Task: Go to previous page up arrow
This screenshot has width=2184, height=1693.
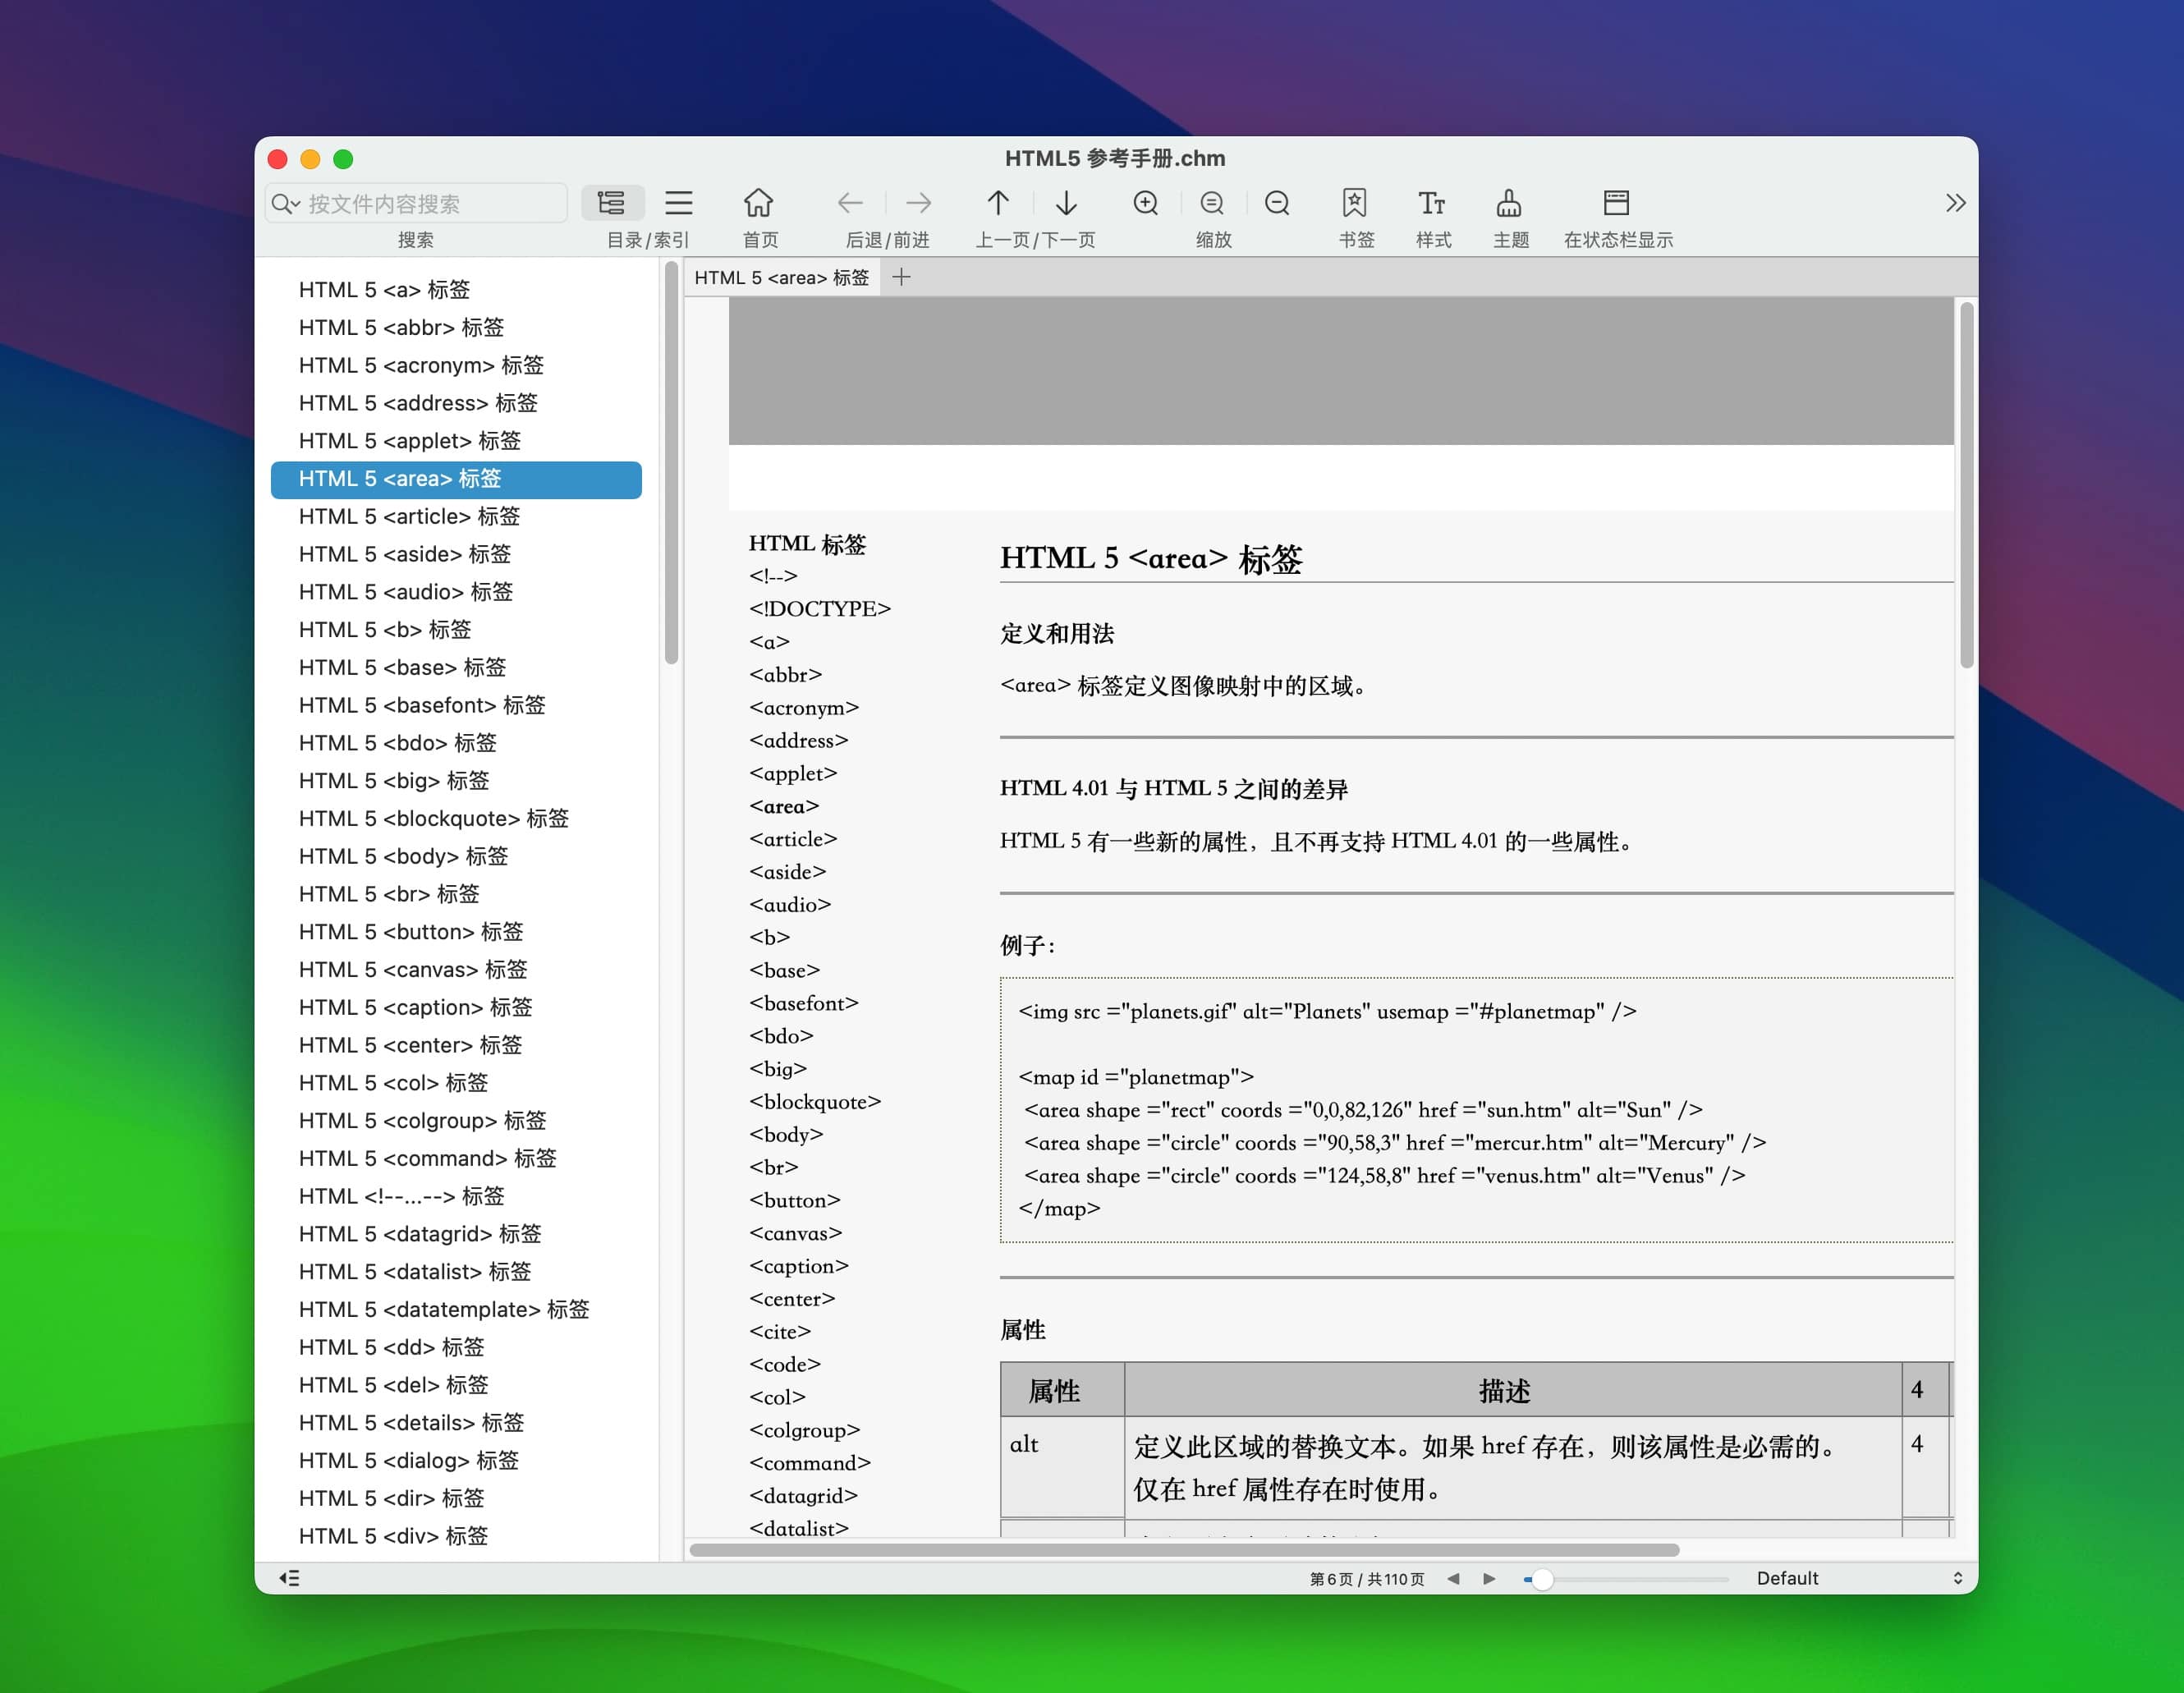Action: 998,203
